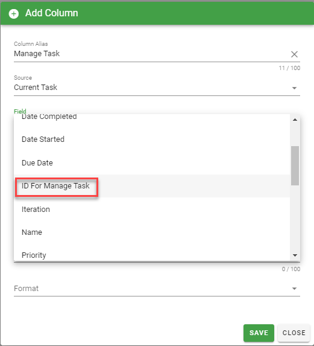The width and height of the screenshot is (314, 346).
Task: Clear the Column Alias text with X icon
Action: pos(294,54)
